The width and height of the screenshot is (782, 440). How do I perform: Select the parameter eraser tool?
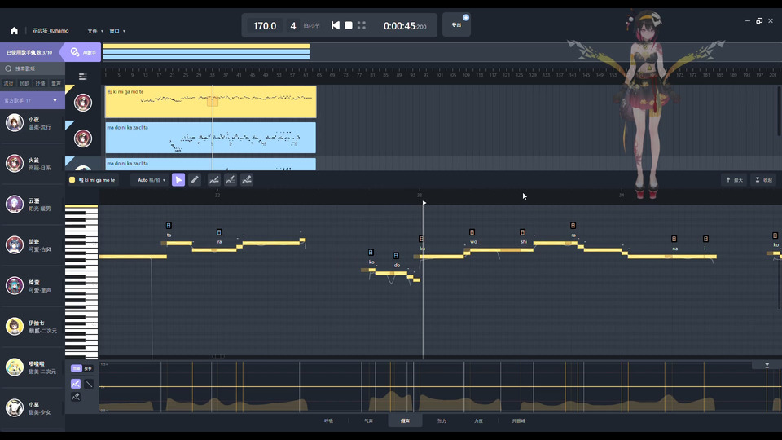click(x=76, y=397)
